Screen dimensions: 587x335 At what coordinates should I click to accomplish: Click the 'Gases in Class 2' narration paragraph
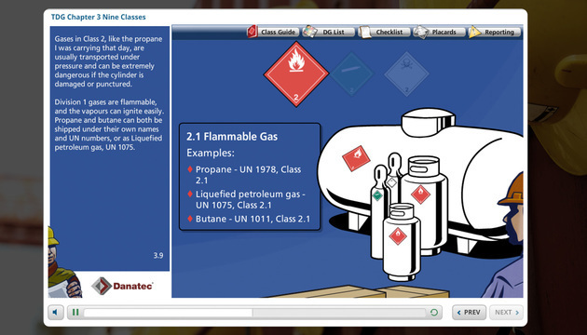[x=109, y=61]
